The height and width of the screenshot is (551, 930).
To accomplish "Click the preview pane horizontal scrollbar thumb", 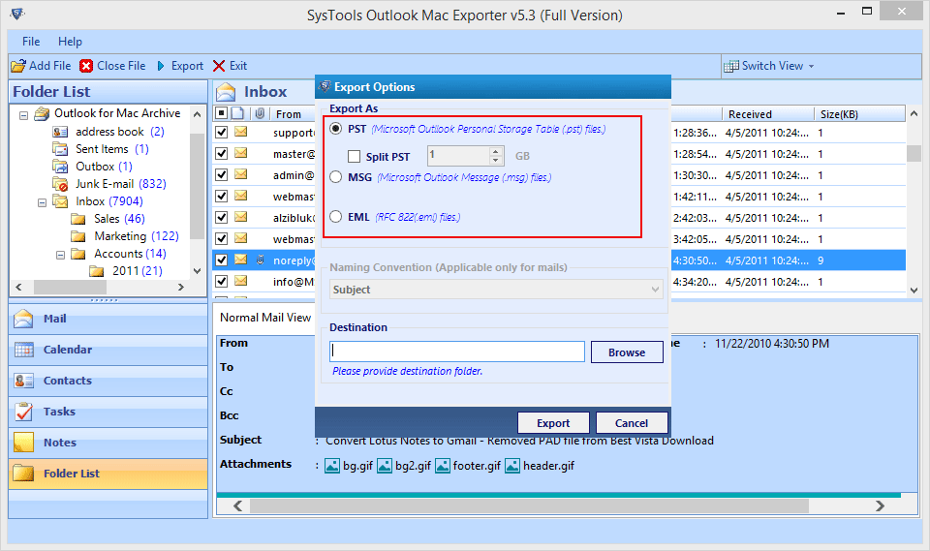I will pos(529,505).
